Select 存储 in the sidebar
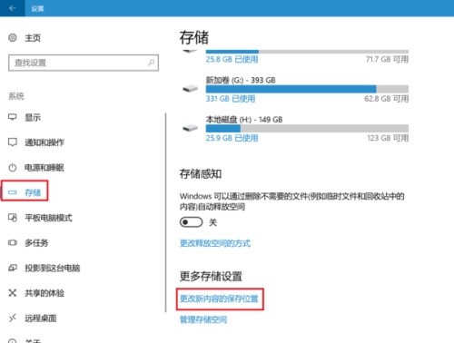The height and width of the screenshot is (343, 454). [x=33, y=192]
